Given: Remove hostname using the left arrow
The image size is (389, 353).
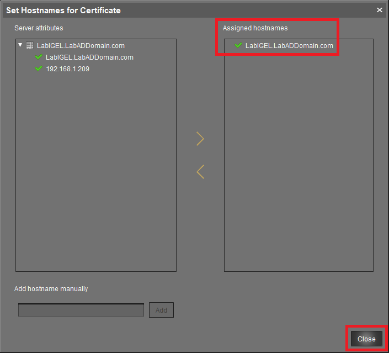Looking at the screenshot, I should [x=200, y=172].
